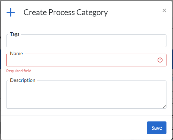Image resolution: width=173 pixels, height=140 pixels.
Task: Click the divider line above the Save button
Action: click(x=86, y=116)
